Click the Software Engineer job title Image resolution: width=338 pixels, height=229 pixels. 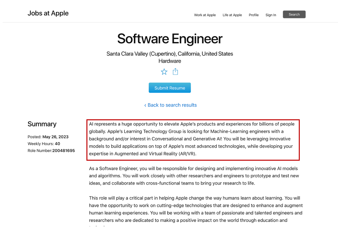tap(170, 39)
